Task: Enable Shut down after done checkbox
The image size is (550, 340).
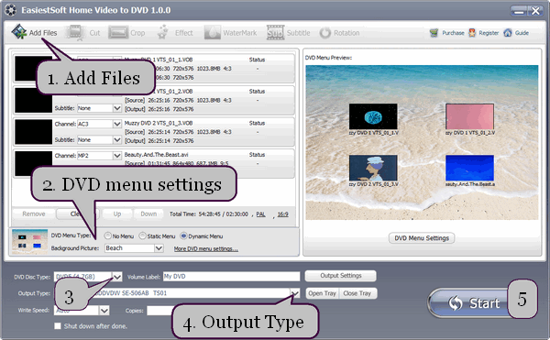Action: tap(58, 326)
